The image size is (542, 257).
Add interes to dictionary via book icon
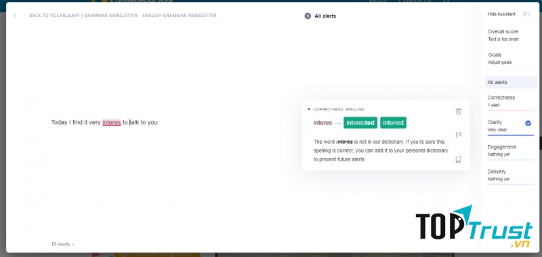click(x=459, y=159)
